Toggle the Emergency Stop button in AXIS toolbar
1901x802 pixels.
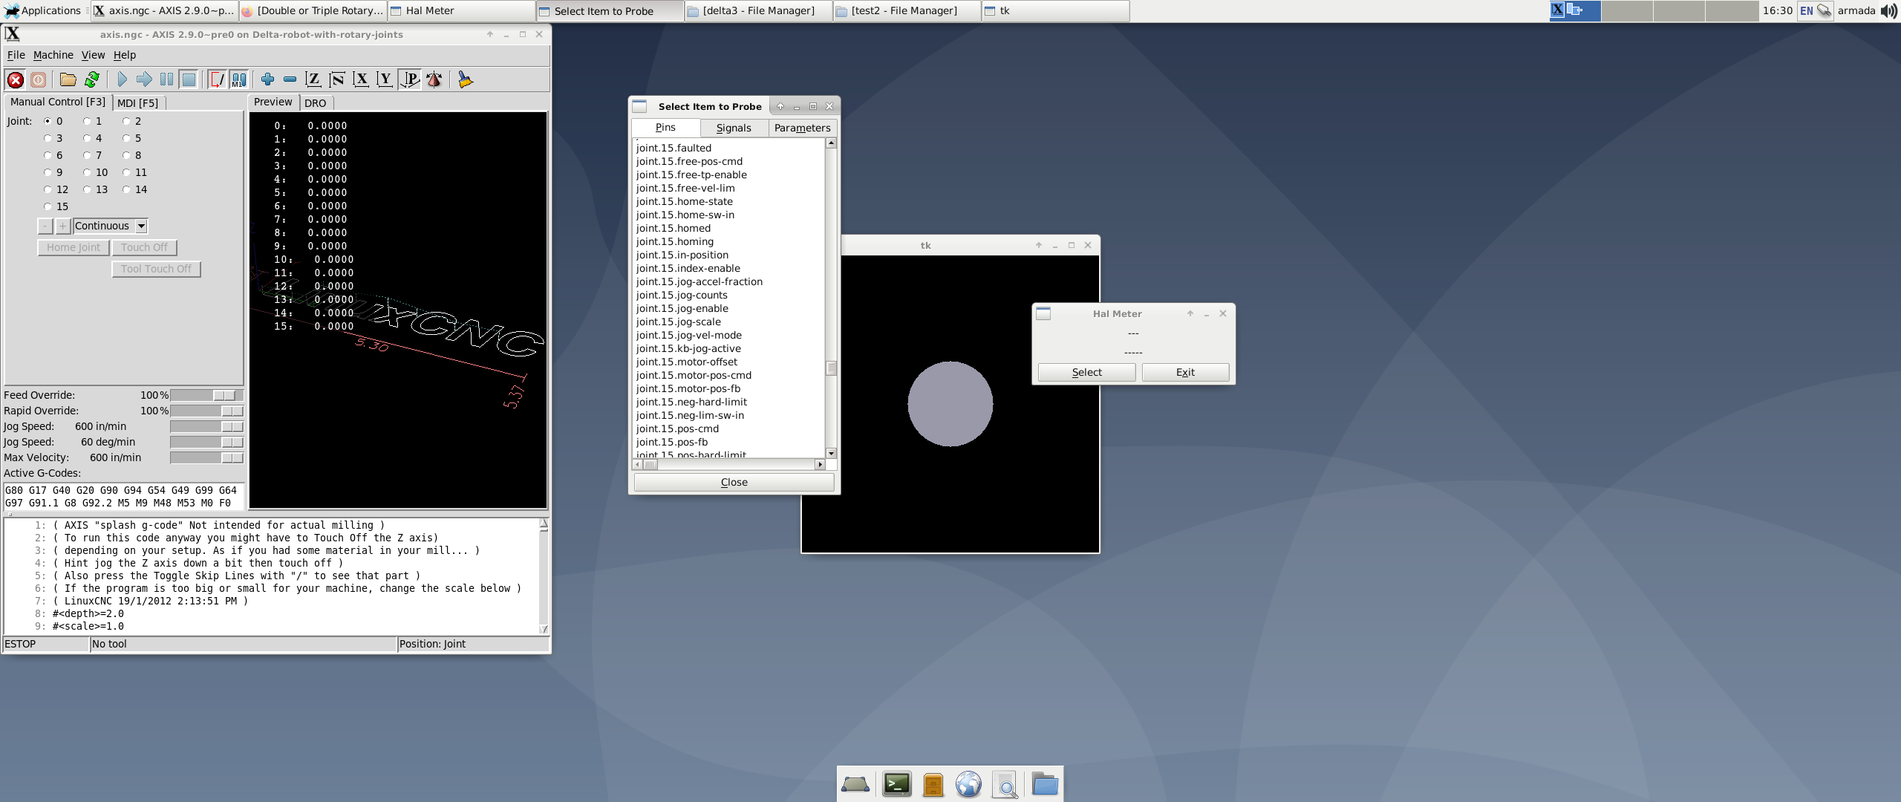(x=16, y=79)
